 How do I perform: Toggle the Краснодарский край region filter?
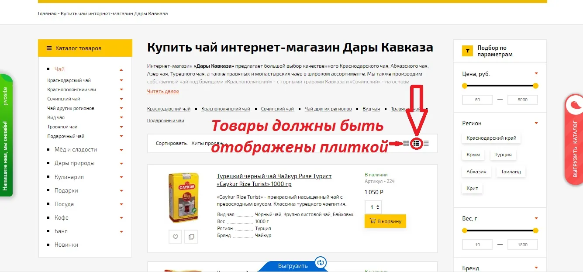click(491, 138)
